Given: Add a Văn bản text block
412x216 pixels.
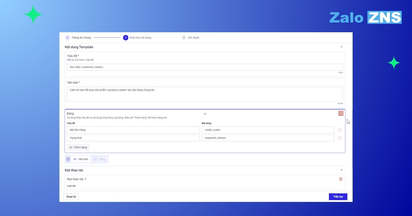Looking at the screenshot, I should 81,159.
